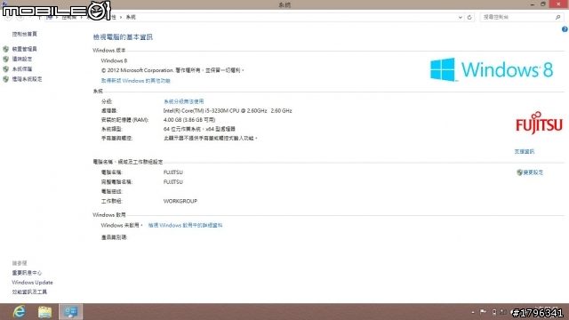Select the 4.00 GB RAM value
Viewport: 569px width, 320px height.
tap(189, 120)
